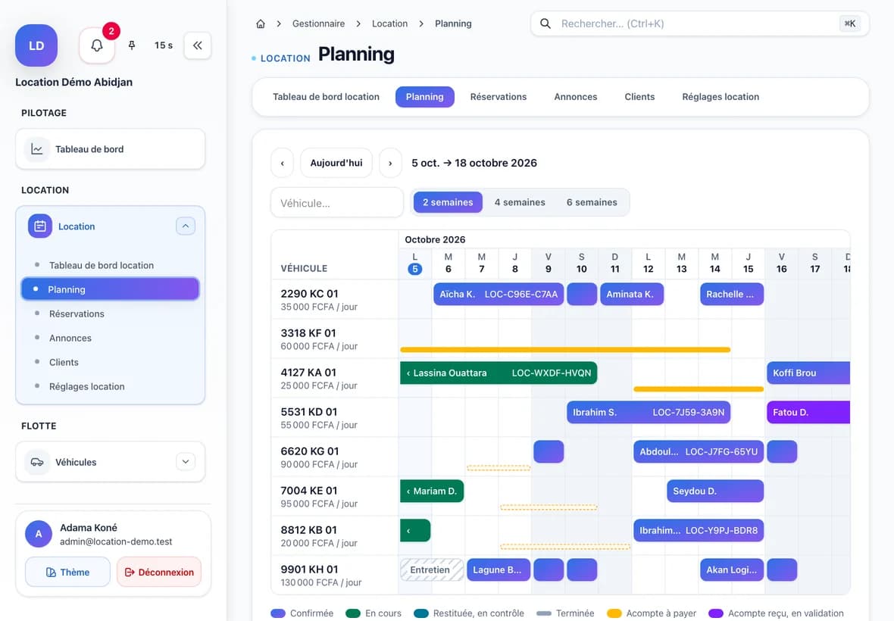Go to the next planning period

tap(390, 163)
